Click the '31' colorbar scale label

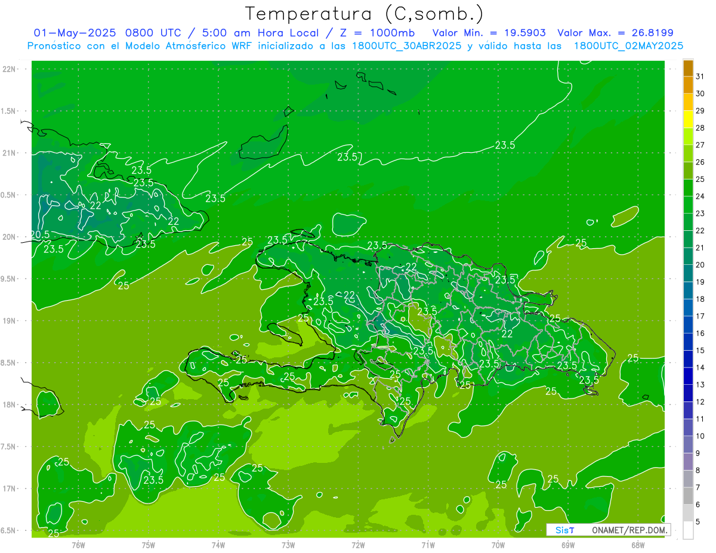(700, 76)
